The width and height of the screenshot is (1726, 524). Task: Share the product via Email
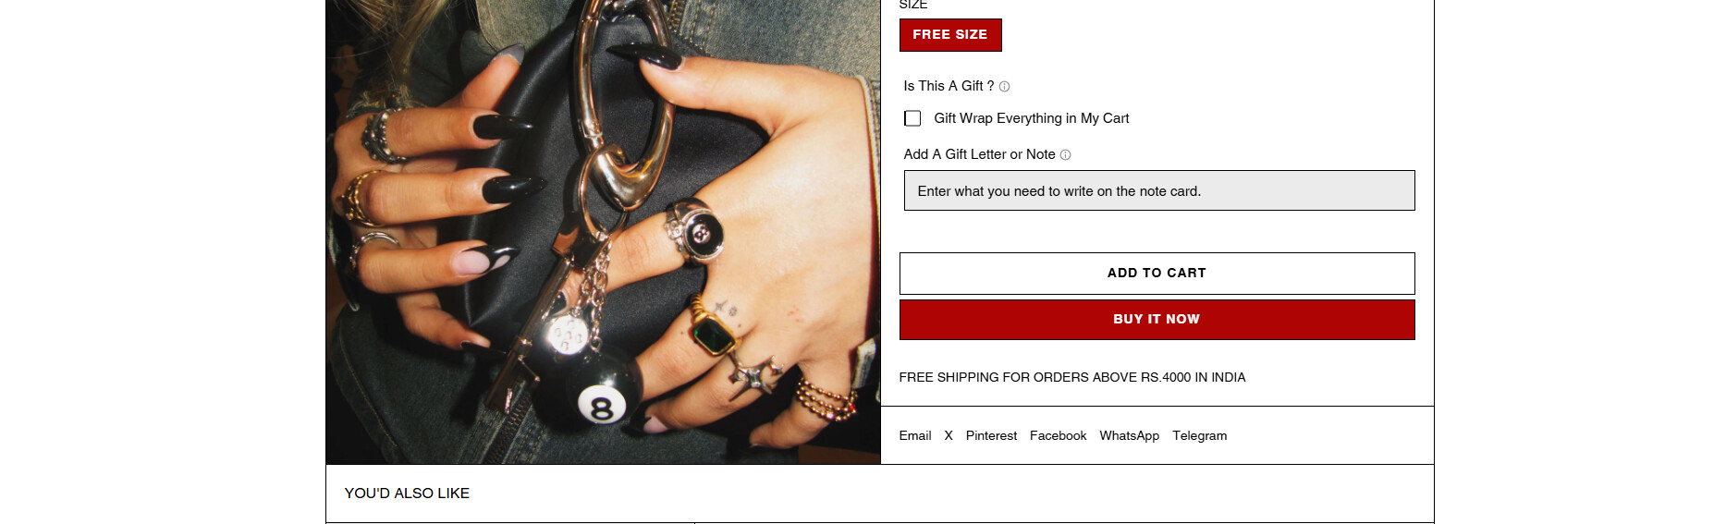[915, 436]
